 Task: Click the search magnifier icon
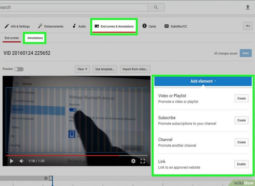(156, 7)
